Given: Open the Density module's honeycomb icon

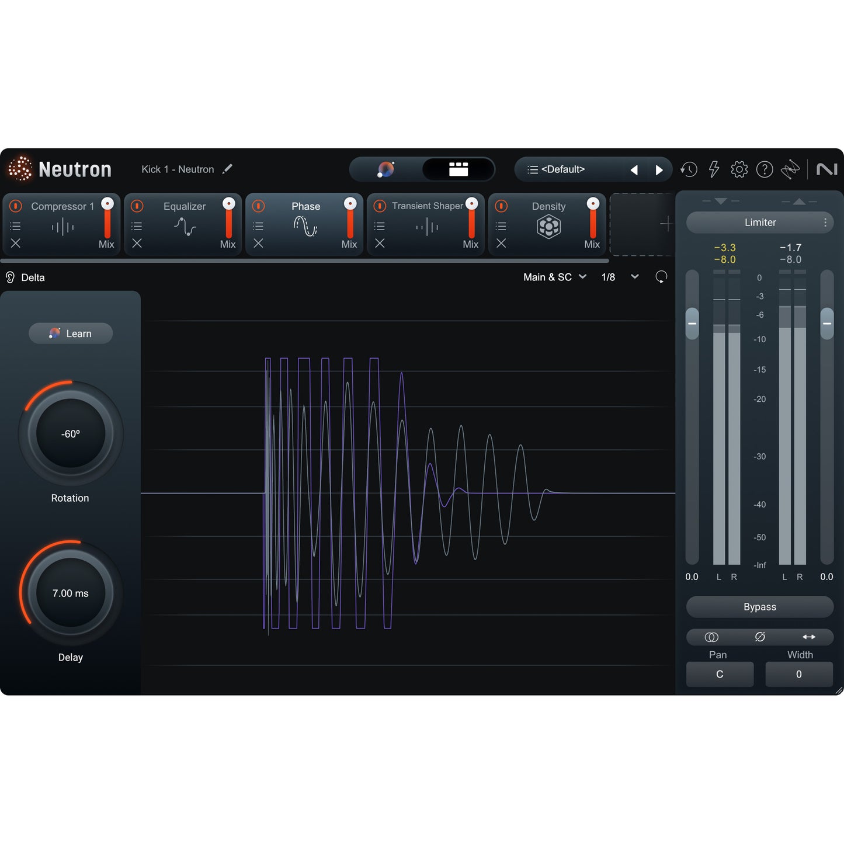Looking at the screenshot, I should click(x=548, y=226).
